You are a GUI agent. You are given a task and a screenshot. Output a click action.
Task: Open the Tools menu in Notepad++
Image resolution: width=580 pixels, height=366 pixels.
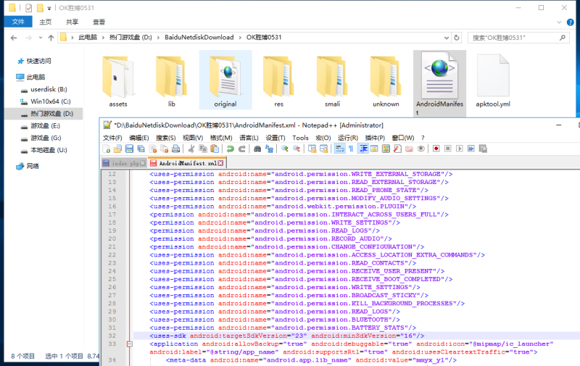(300, 138)
